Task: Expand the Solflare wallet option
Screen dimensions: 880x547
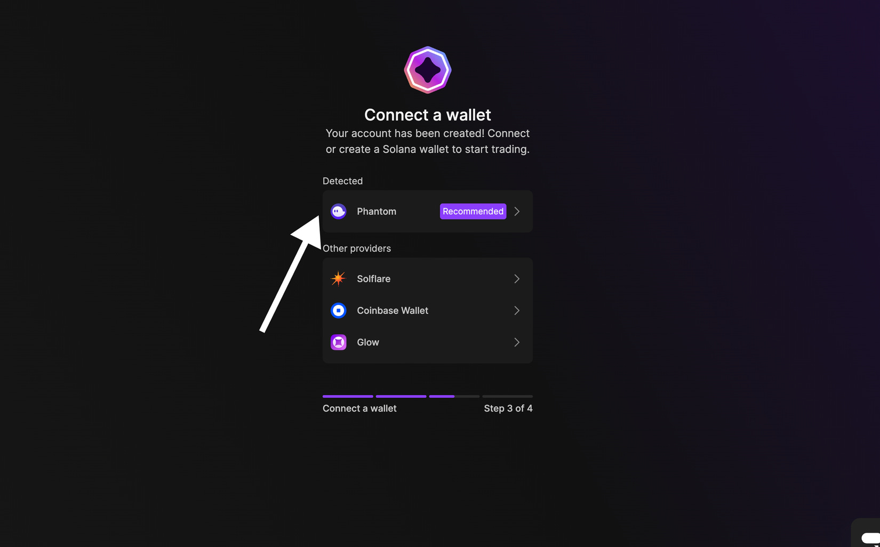Action: coord(516,278)
